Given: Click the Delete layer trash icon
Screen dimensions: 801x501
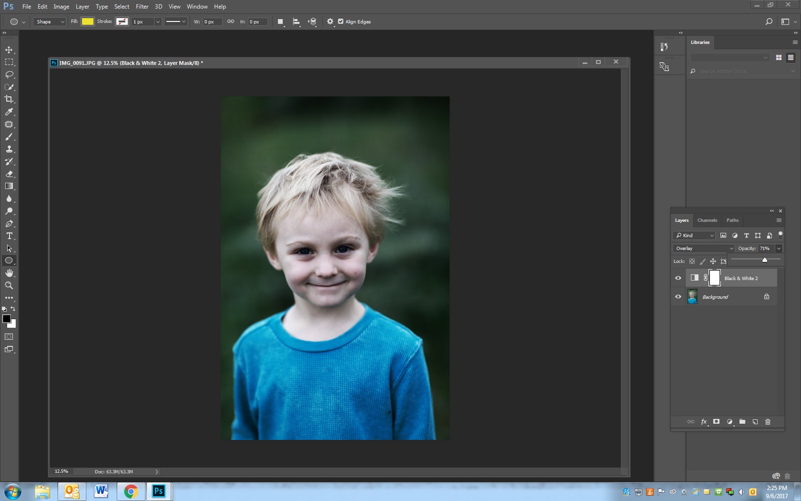Looking at the screenshot, I should point(768,422).
